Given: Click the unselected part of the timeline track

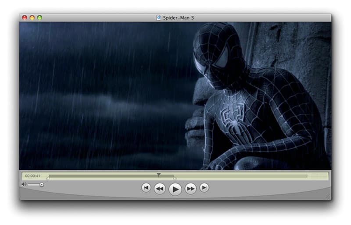Looking at the screenshot, I should 241,176.
